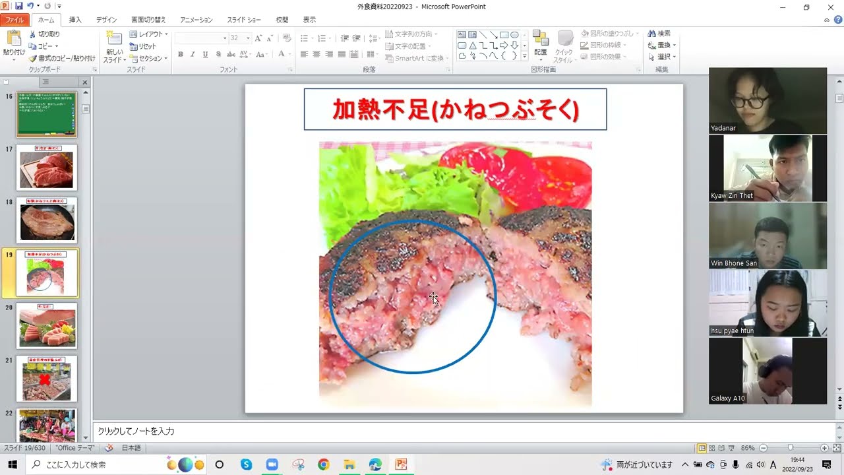Expand the shapes gallery more arrow
Screen dimensions: 844x475
[x=525, y=56]
